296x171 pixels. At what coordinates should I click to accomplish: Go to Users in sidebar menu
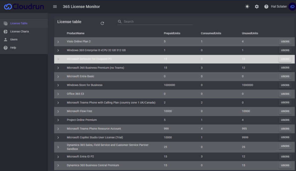14,40
